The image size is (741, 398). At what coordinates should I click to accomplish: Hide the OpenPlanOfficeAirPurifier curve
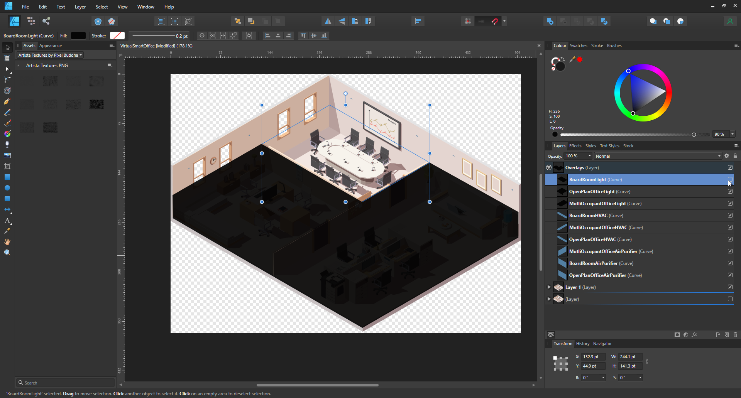tap(730, 275)
